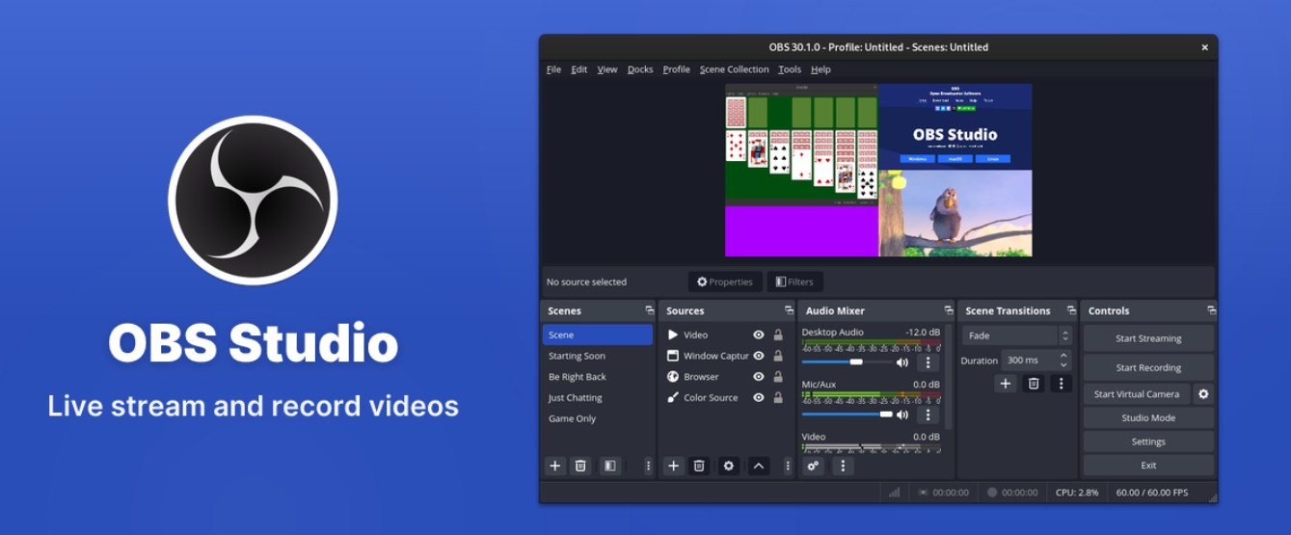
Task: Open virtual camera settings gear icon
Action: coord(1203,393)
